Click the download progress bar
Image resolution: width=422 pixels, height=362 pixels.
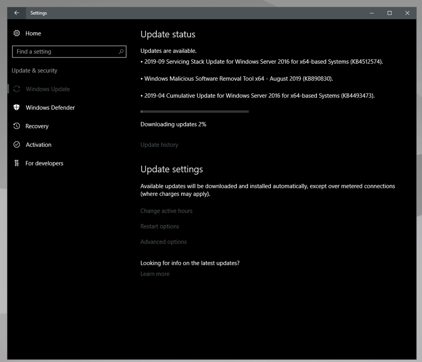coord(194,112)
